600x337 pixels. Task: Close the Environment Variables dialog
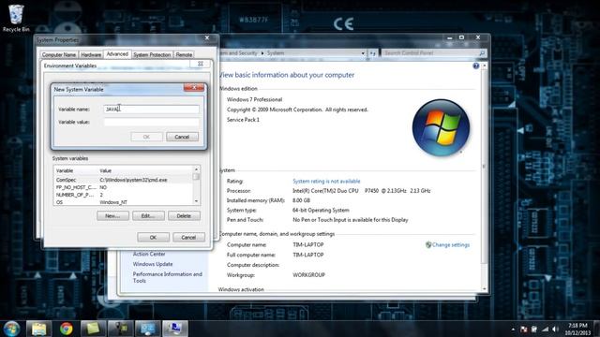click(200, 65)
